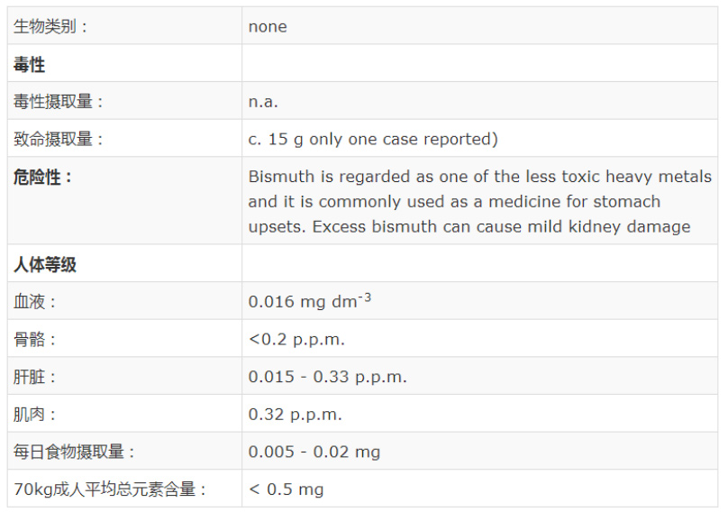Click the 血液 row label

pyautogui.click(x=34, y=302)
